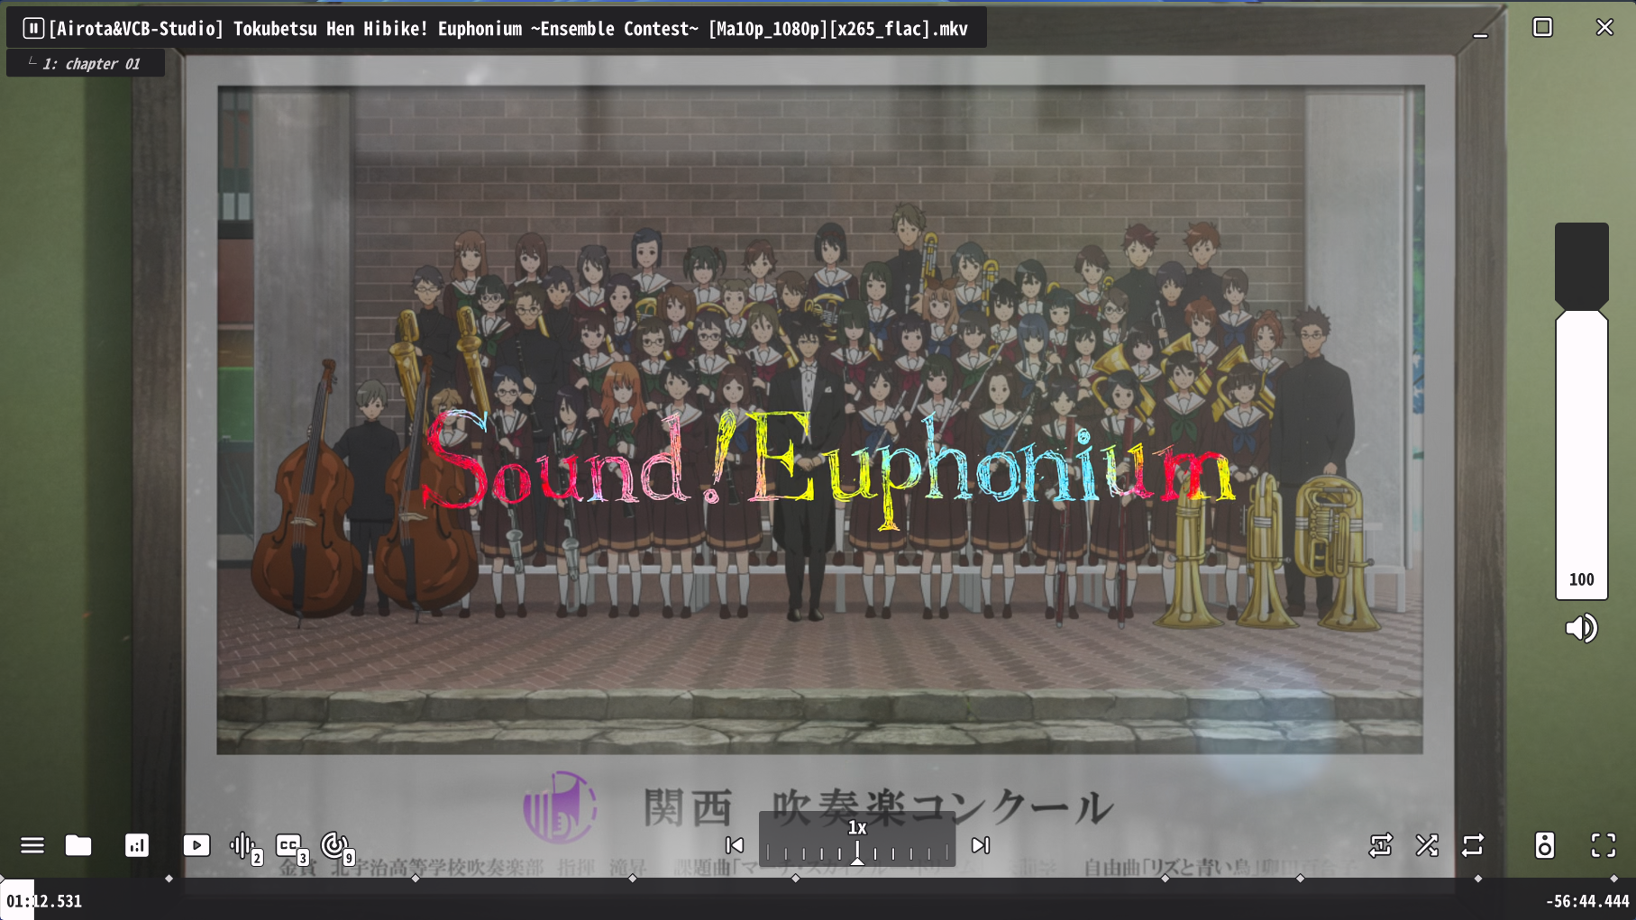Click the bar chart stats icon
The height and width of the screenshot is (920, 1636).
pyautogui.click(x=137, y=845)
